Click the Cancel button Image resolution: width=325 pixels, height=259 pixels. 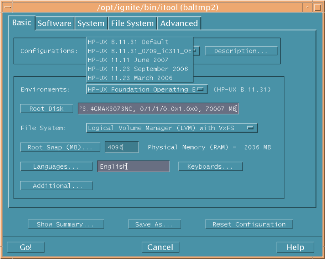pyautogui.click(x=160, y=247)
